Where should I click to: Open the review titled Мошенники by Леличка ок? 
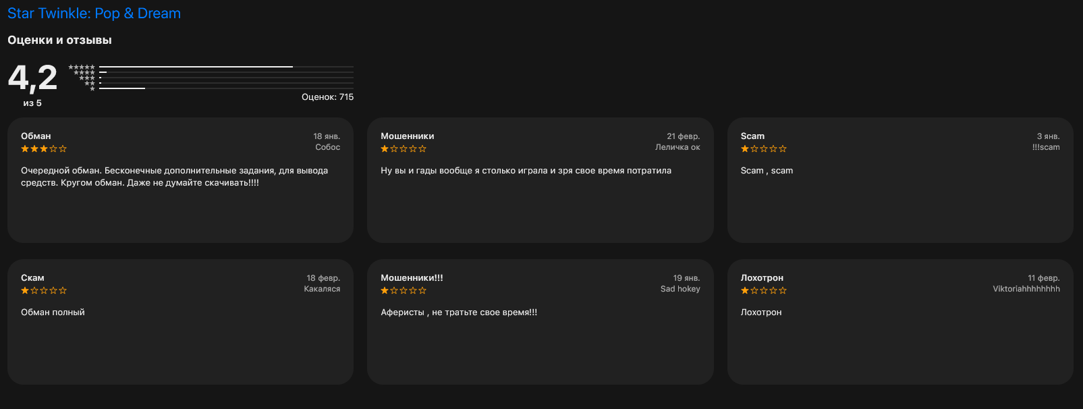[540, 180]
